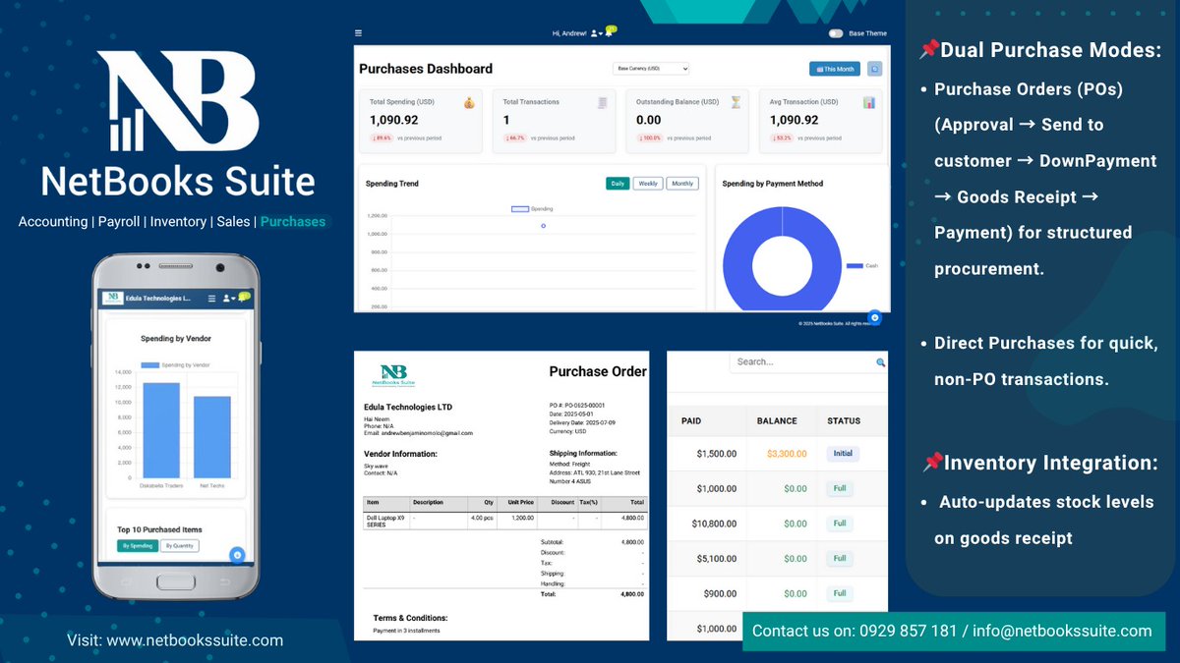Click the data point on Spending Trend chart
1180x663 pixels.
pos(543,225)
